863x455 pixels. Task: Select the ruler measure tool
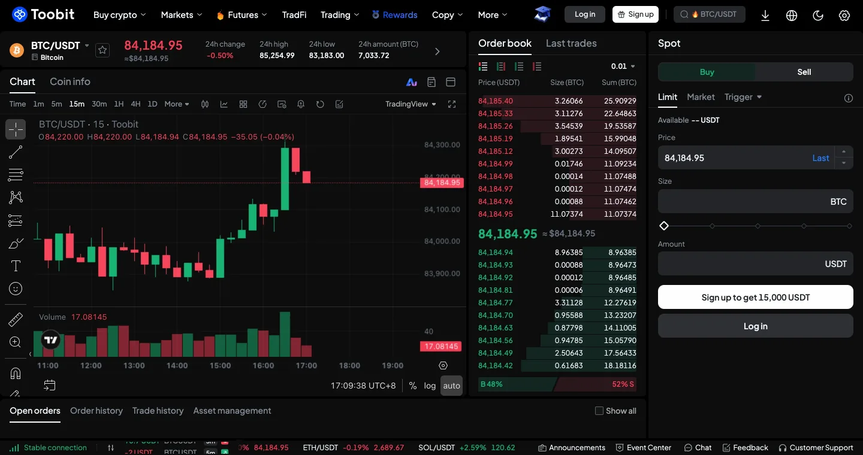(16, 320)
